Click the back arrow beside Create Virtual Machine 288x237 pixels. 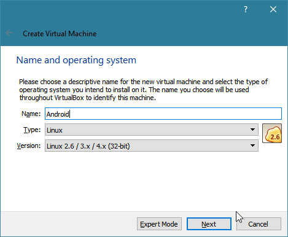click(x=9, y=33)
